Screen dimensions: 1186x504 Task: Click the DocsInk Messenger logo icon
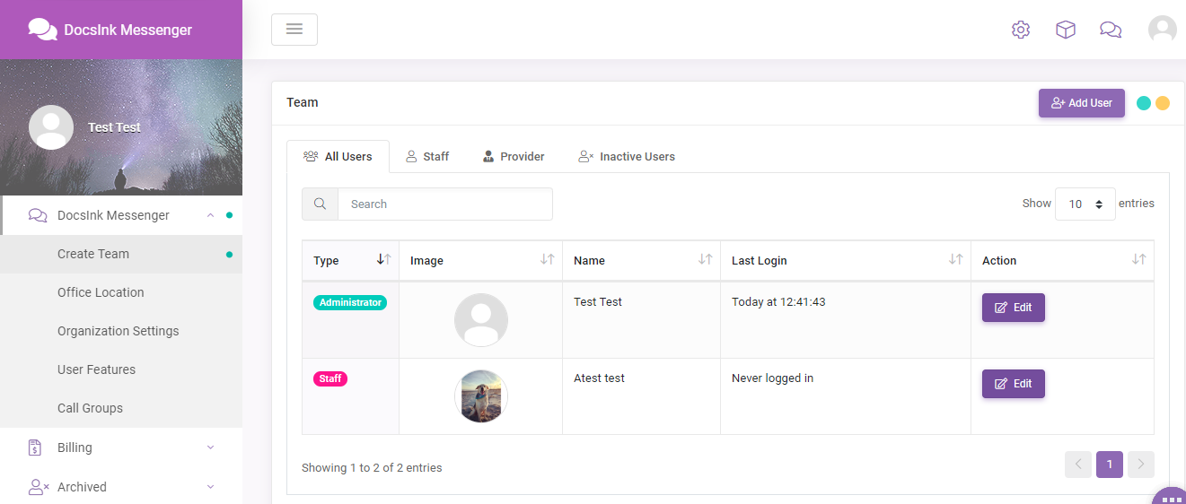pos(42,30)
